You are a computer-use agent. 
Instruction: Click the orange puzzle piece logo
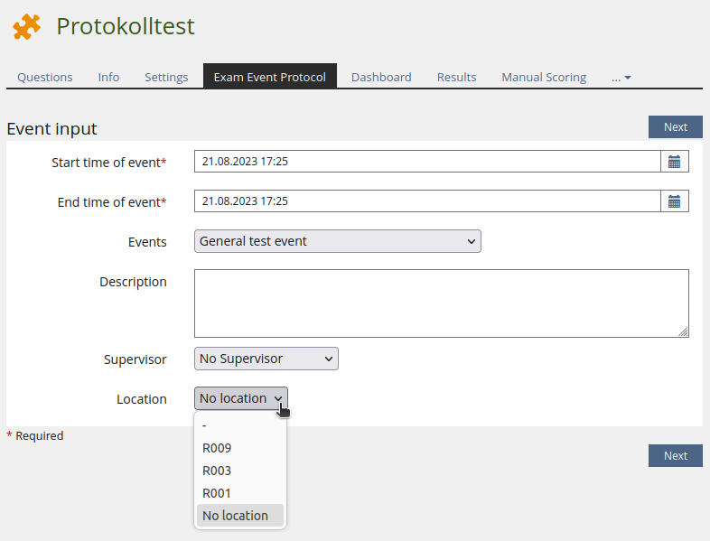26,27
